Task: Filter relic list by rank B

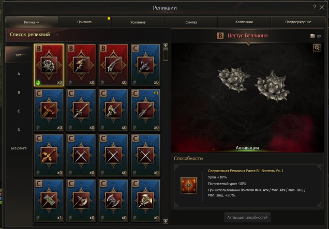Action: (x=19, y=92)
